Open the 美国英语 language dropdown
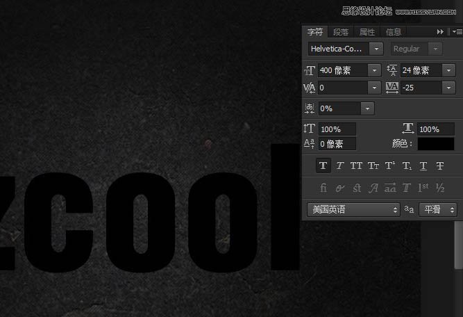 click(x=353, y=210)
